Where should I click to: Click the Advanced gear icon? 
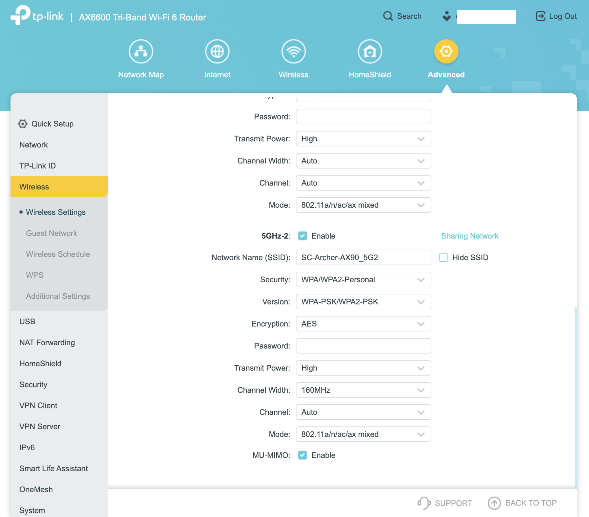(446, 51)
